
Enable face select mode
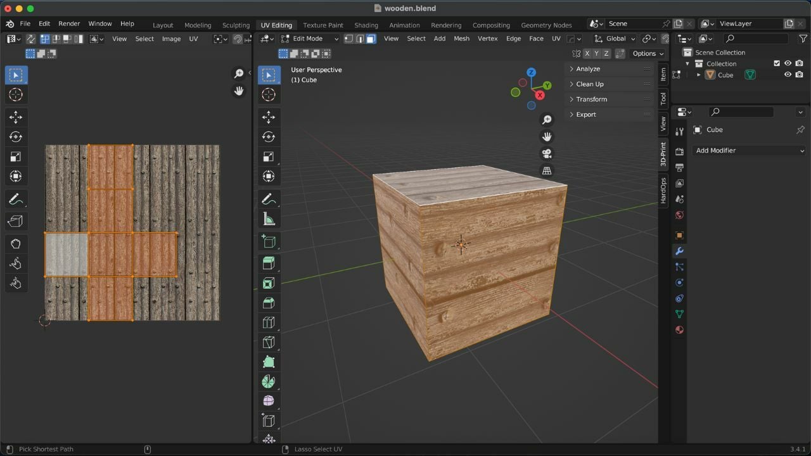pyautogui.click(x=371, y=39)
